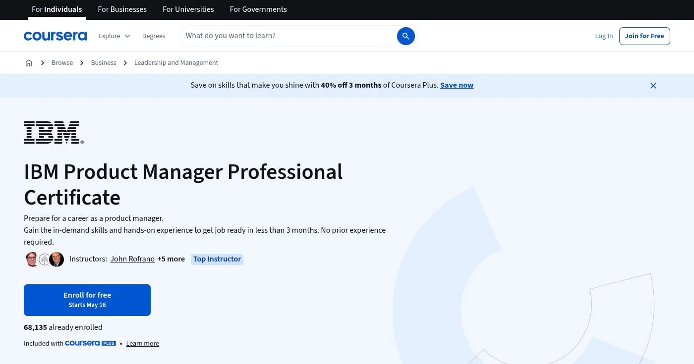Click the Learn more link
Viewport: 694px width, 364px height.
pyautogui.click(x=143, y=344)
